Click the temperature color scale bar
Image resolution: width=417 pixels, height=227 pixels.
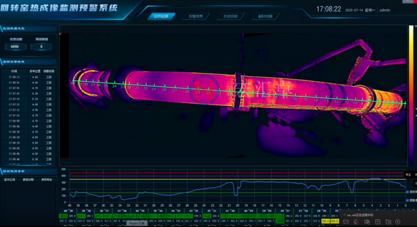click(x=415, y=109)
